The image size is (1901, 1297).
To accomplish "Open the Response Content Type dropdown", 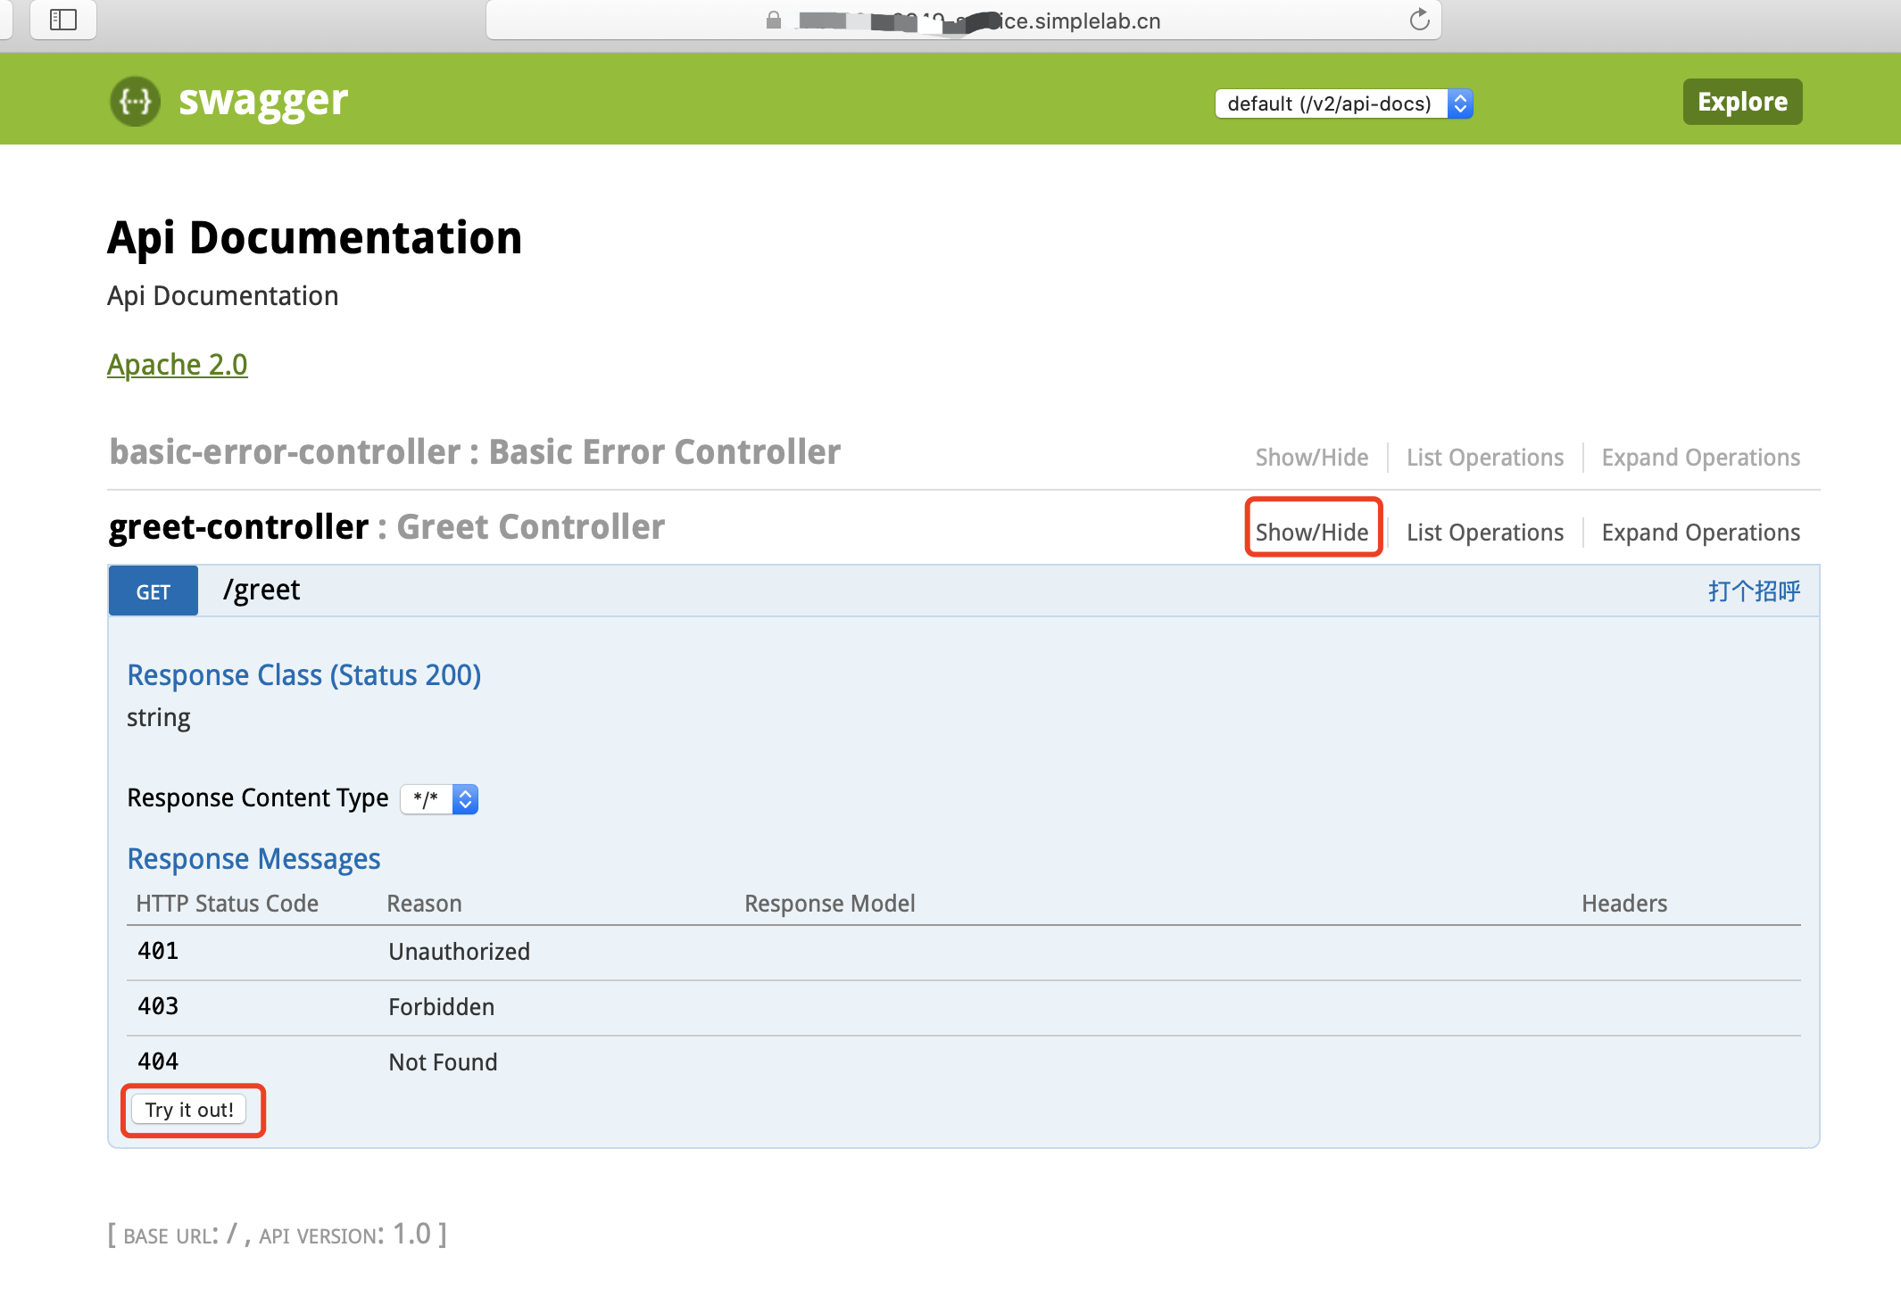I will [439, 798].
